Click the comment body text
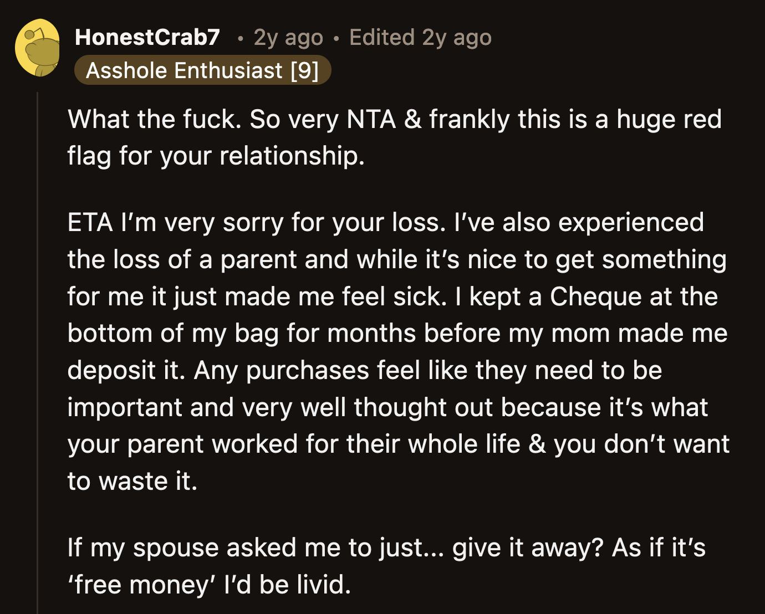The width and height of the screenshot is (765, 614). coord(388,332)
